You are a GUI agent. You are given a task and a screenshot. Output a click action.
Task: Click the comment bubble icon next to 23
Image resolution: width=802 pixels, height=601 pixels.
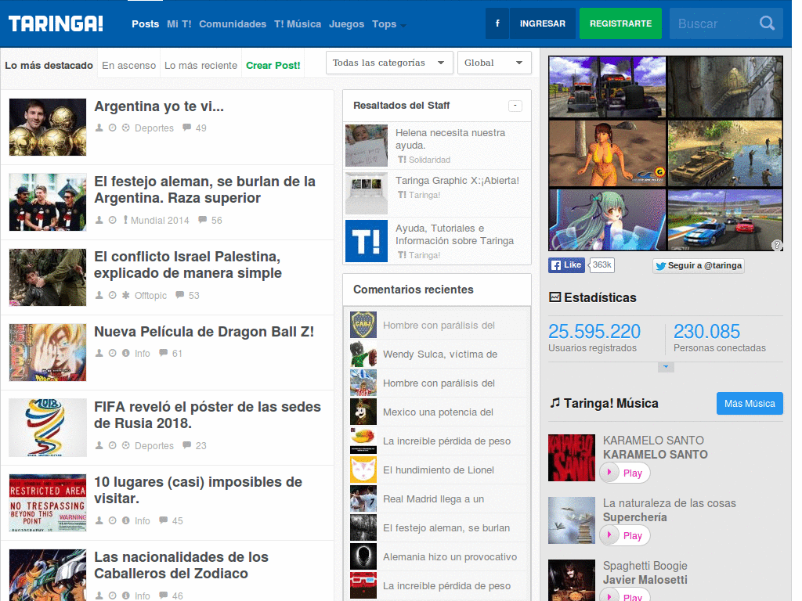(x=187, y=444)
